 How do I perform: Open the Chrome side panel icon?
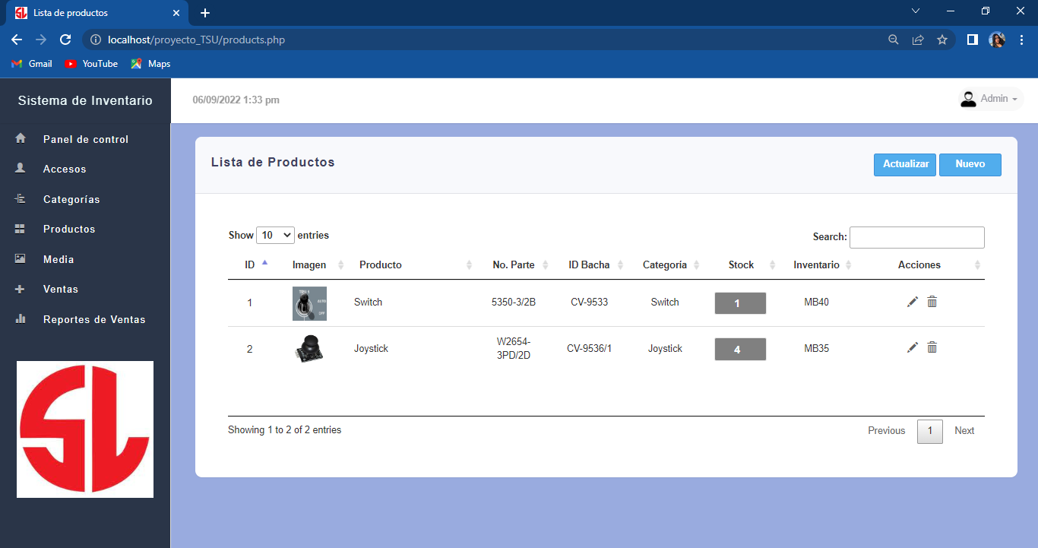[972, 40]
